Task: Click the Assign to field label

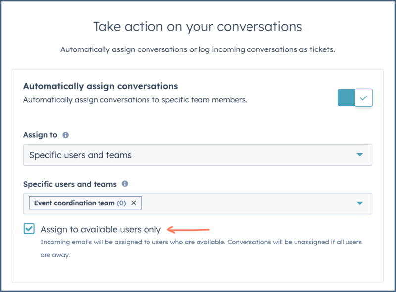Action: (x=41, y=135)
